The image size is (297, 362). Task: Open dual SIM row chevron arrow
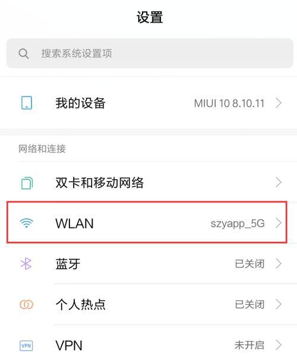pos(279,182)
